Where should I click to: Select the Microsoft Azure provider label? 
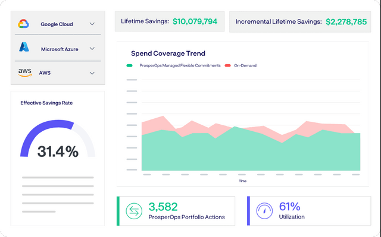coord(60,49)
